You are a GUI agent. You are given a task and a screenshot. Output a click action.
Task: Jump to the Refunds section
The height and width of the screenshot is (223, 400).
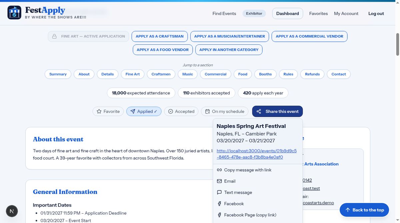tap(312, 74)
